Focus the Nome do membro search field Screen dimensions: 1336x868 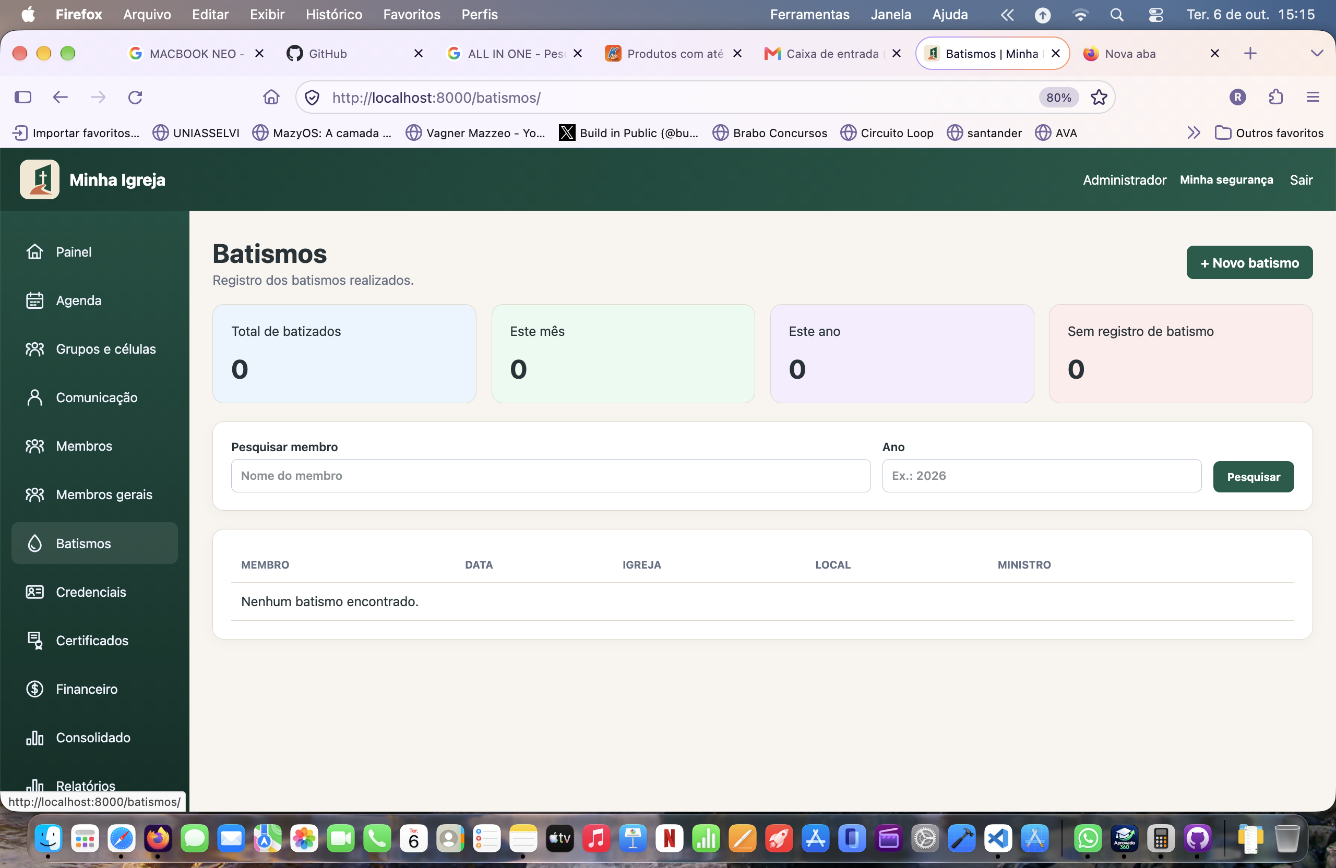551,476
